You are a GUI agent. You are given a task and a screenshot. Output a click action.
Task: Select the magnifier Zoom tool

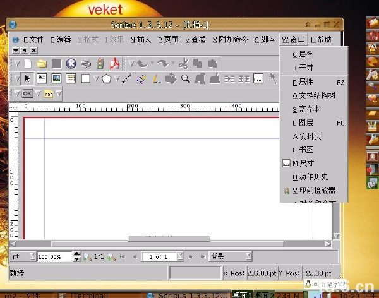[185, 78]
